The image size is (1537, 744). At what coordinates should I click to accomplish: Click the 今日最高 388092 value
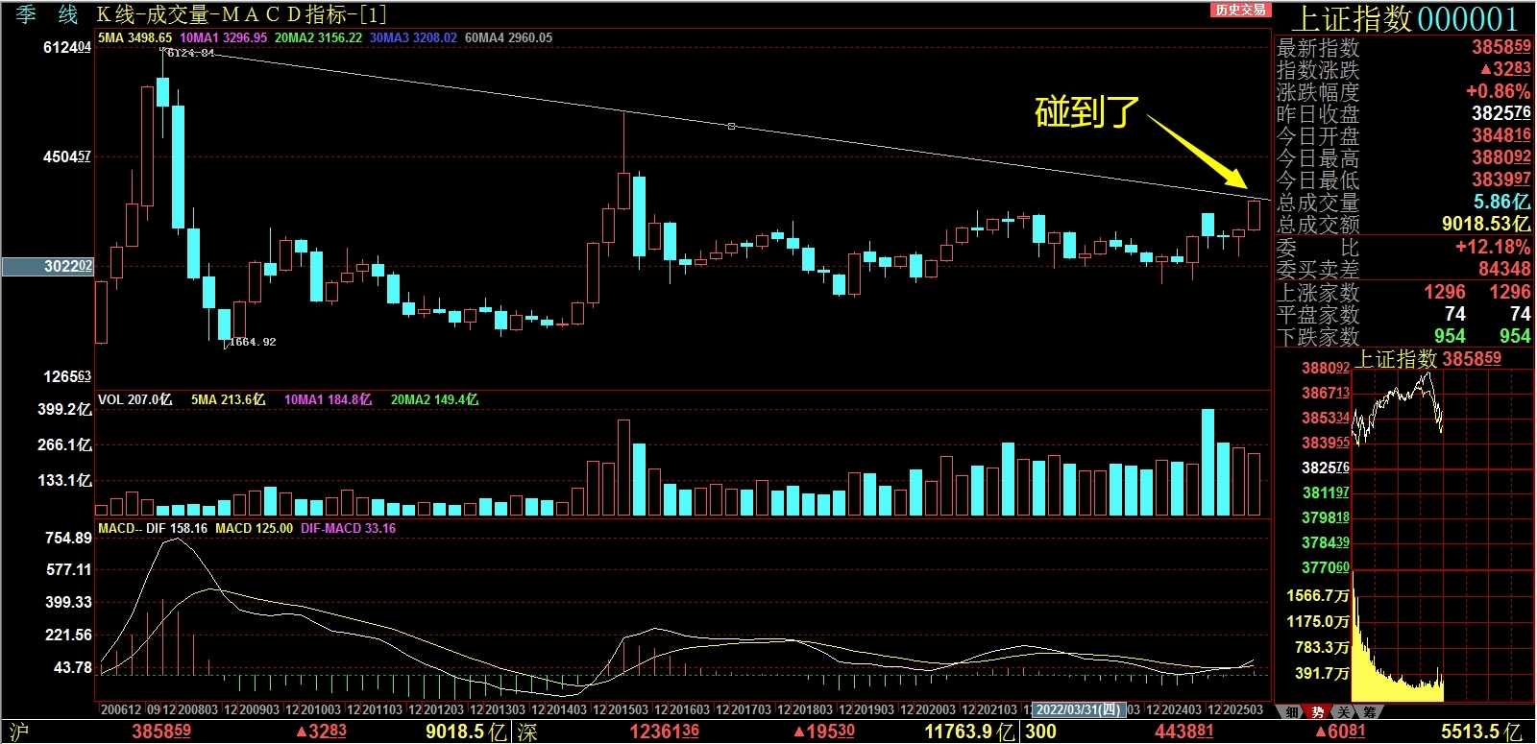point(1501,157)
